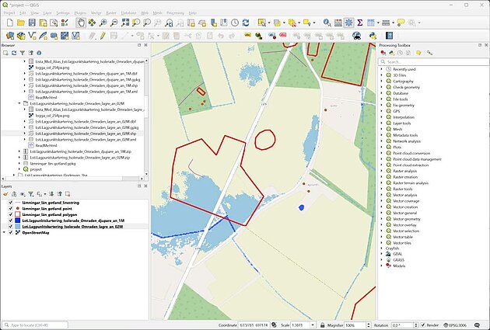490x330 pixels.
Task: Expand the Raster analysis toolbox group
Action: 382,171
